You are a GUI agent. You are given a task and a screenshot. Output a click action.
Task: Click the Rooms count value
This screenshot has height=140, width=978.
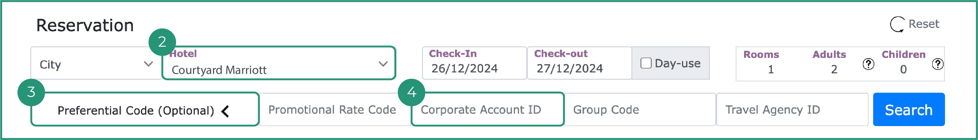tap(771, 69)
